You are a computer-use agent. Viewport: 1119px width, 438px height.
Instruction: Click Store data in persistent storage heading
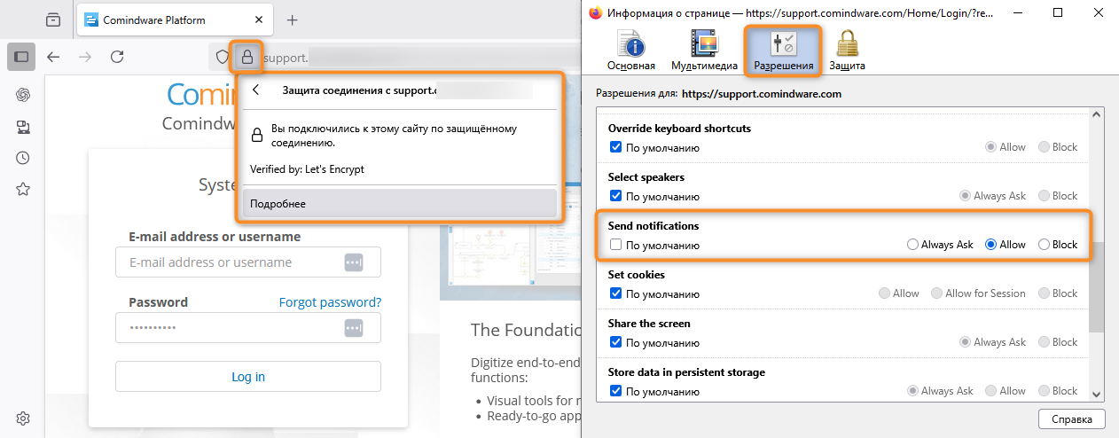point(686,372)
